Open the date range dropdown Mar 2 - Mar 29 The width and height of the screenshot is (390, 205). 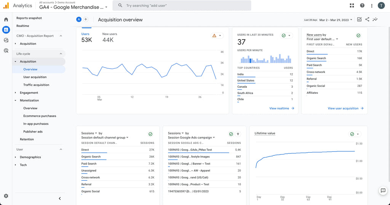tap(336, 20)
